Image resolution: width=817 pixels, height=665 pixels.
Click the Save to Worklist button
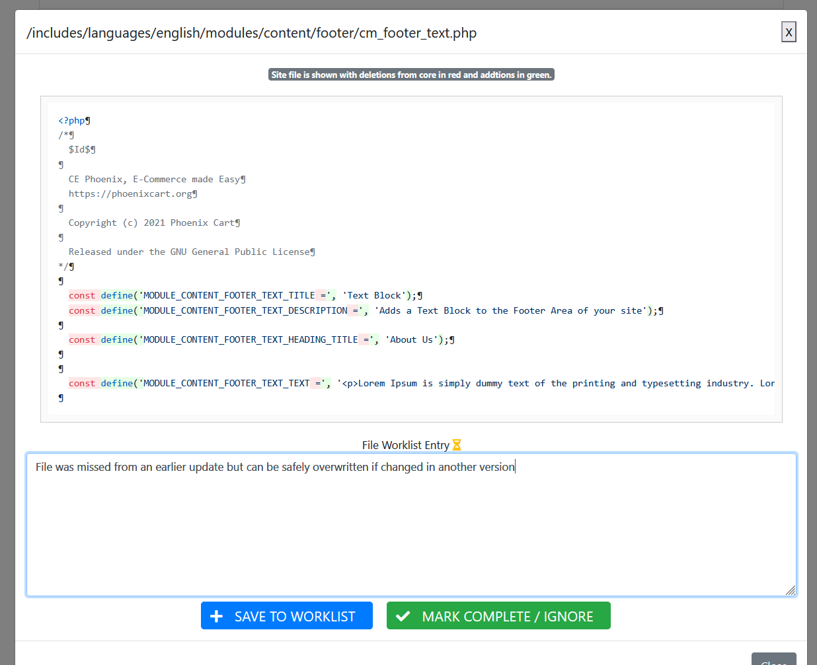coord(287,615)
